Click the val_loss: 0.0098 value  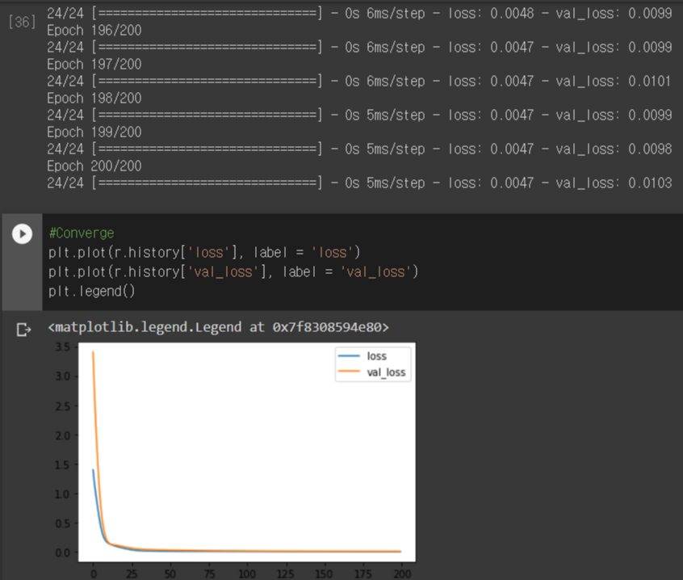point(614,149)
